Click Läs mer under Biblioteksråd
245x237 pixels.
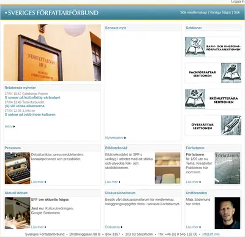click(x=111, y=182)
